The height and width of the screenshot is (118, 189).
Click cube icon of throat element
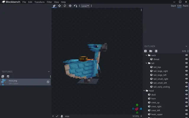(x=151, y=59)
